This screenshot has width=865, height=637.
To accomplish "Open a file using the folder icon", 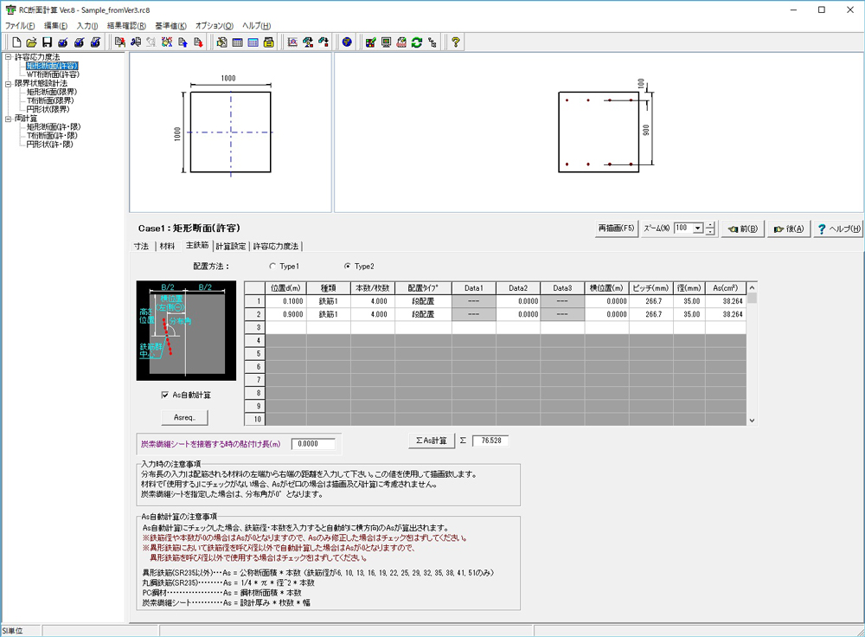I will click(x=31, y=42).
